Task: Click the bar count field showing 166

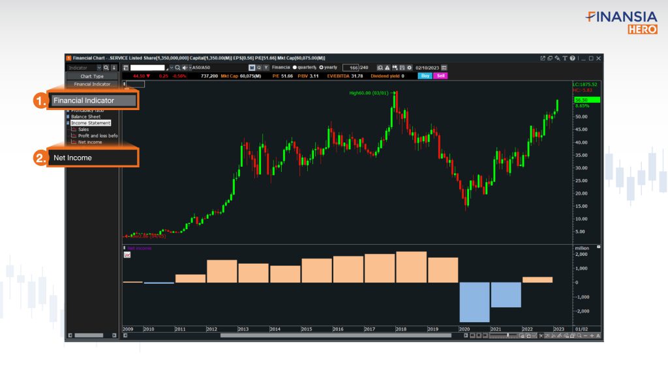Action: coord(351,68)
